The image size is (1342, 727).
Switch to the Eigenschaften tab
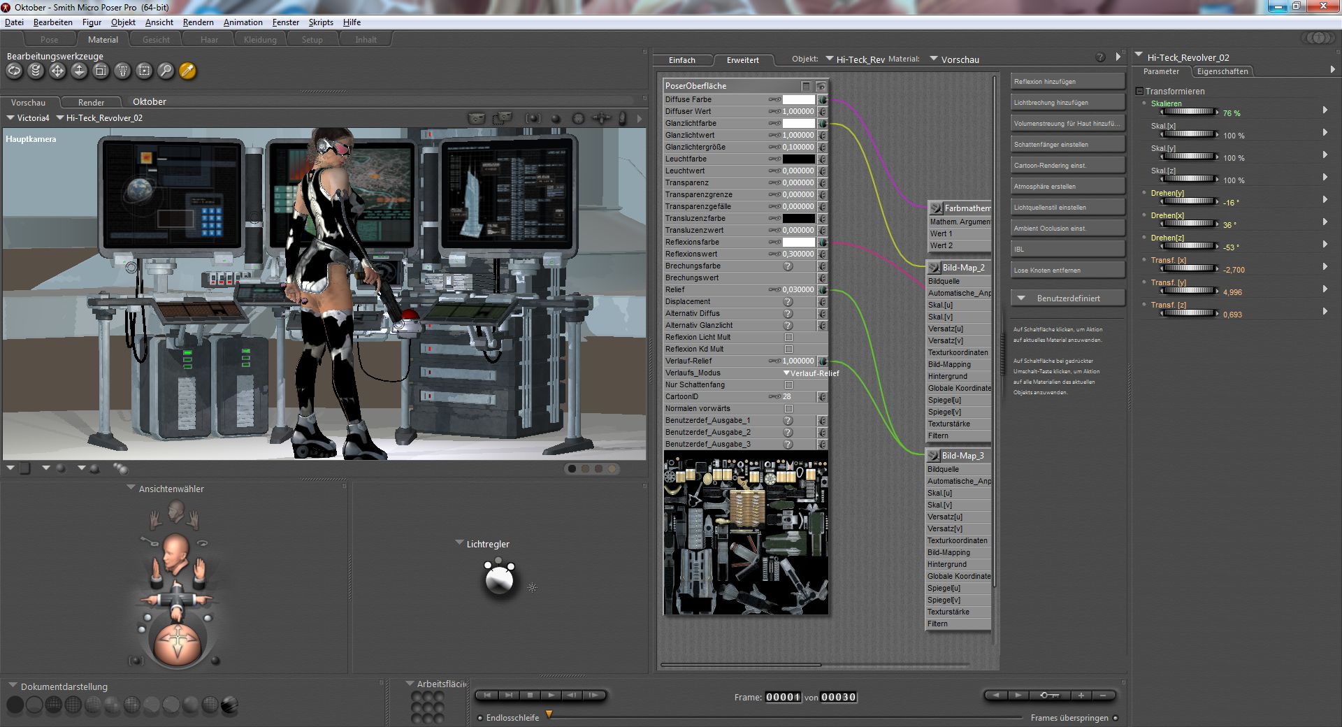pos(1222,71)
